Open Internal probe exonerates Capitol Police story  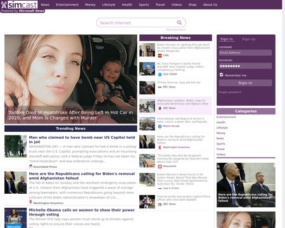[184, 198]
